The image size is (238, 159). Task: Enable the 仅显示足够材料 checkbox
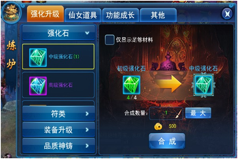pyautogui.click(x=109, y=40)
